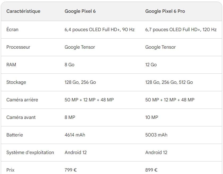Select the 128 Go, 256 Go, 512 Go cell
Screen dimensions: 223x174
169,82
